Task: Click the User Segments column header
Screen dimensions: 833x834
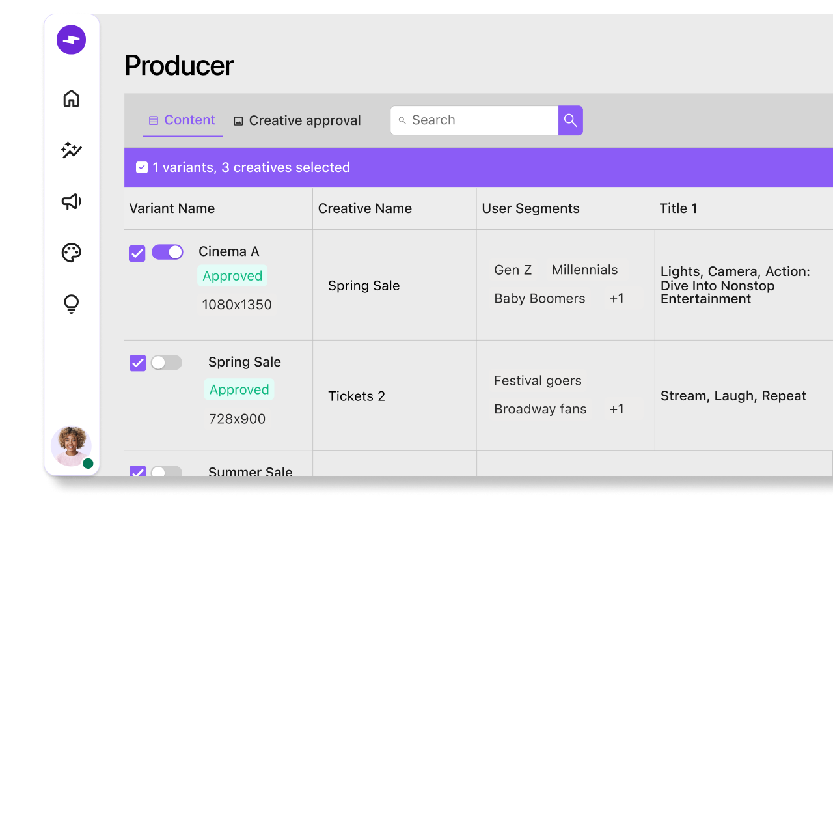Action: pos(531,208)
